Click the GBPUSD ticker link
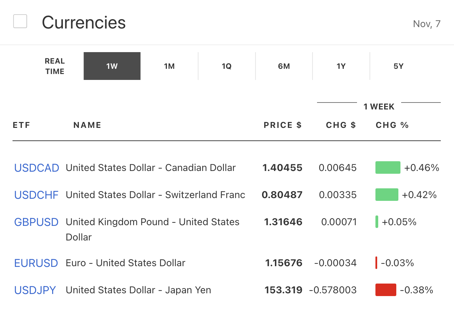This screenshot has height=319, width=454. point(36,222)
